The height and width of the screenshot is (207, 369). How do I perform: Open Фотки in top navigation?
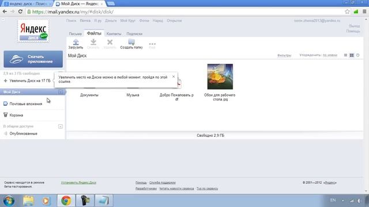144,21
